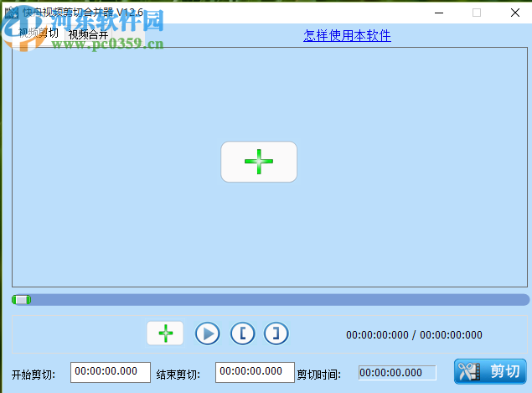This screenshot has width=532, height=393.
Task: Click the maximize button in title bar
Action: [477, 12]
